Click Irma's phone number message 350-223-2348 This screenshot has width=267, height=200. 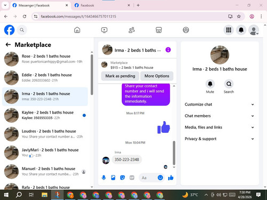coord(127,159)
